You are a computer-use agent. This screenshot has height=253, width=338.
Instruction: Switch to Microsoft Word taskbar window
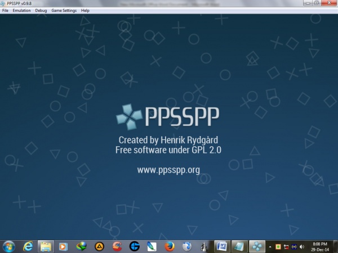click(x=222, y=247)
